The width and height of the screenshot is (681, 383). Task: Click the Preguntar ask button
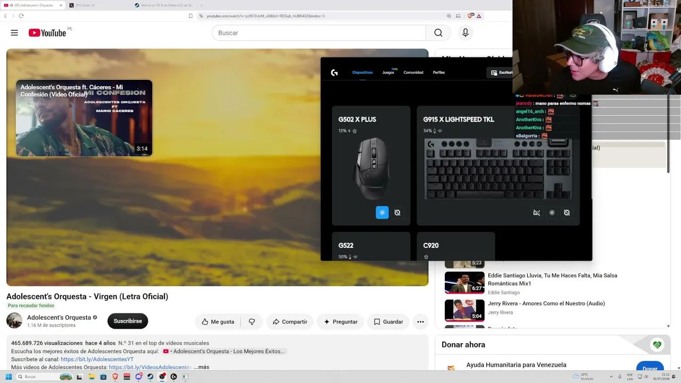pyautogui.click(x=340, y=322)
